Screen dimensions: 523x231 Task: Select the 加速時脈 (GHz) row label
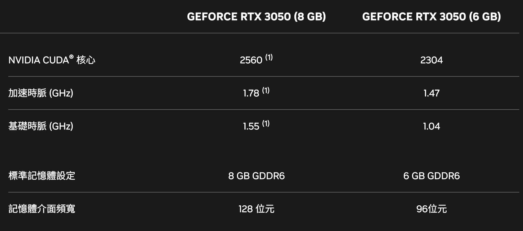[41, 93]
